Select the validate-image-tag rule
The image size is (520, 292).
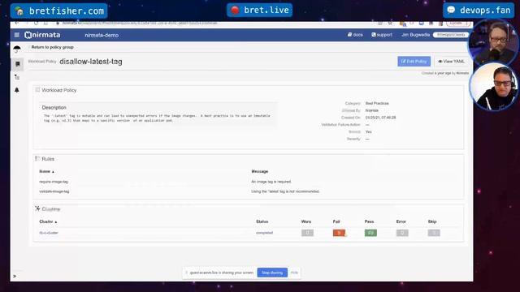pos(54,191)
